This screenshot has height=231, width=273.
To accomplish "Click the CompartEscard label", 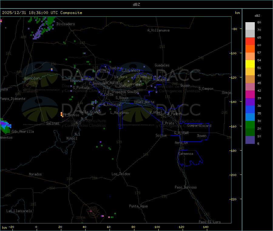I will click(199, 126).
